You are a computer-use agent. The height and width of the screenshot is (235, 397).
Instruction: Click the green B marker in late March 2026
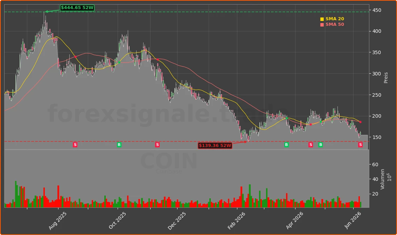click(286, 145)
